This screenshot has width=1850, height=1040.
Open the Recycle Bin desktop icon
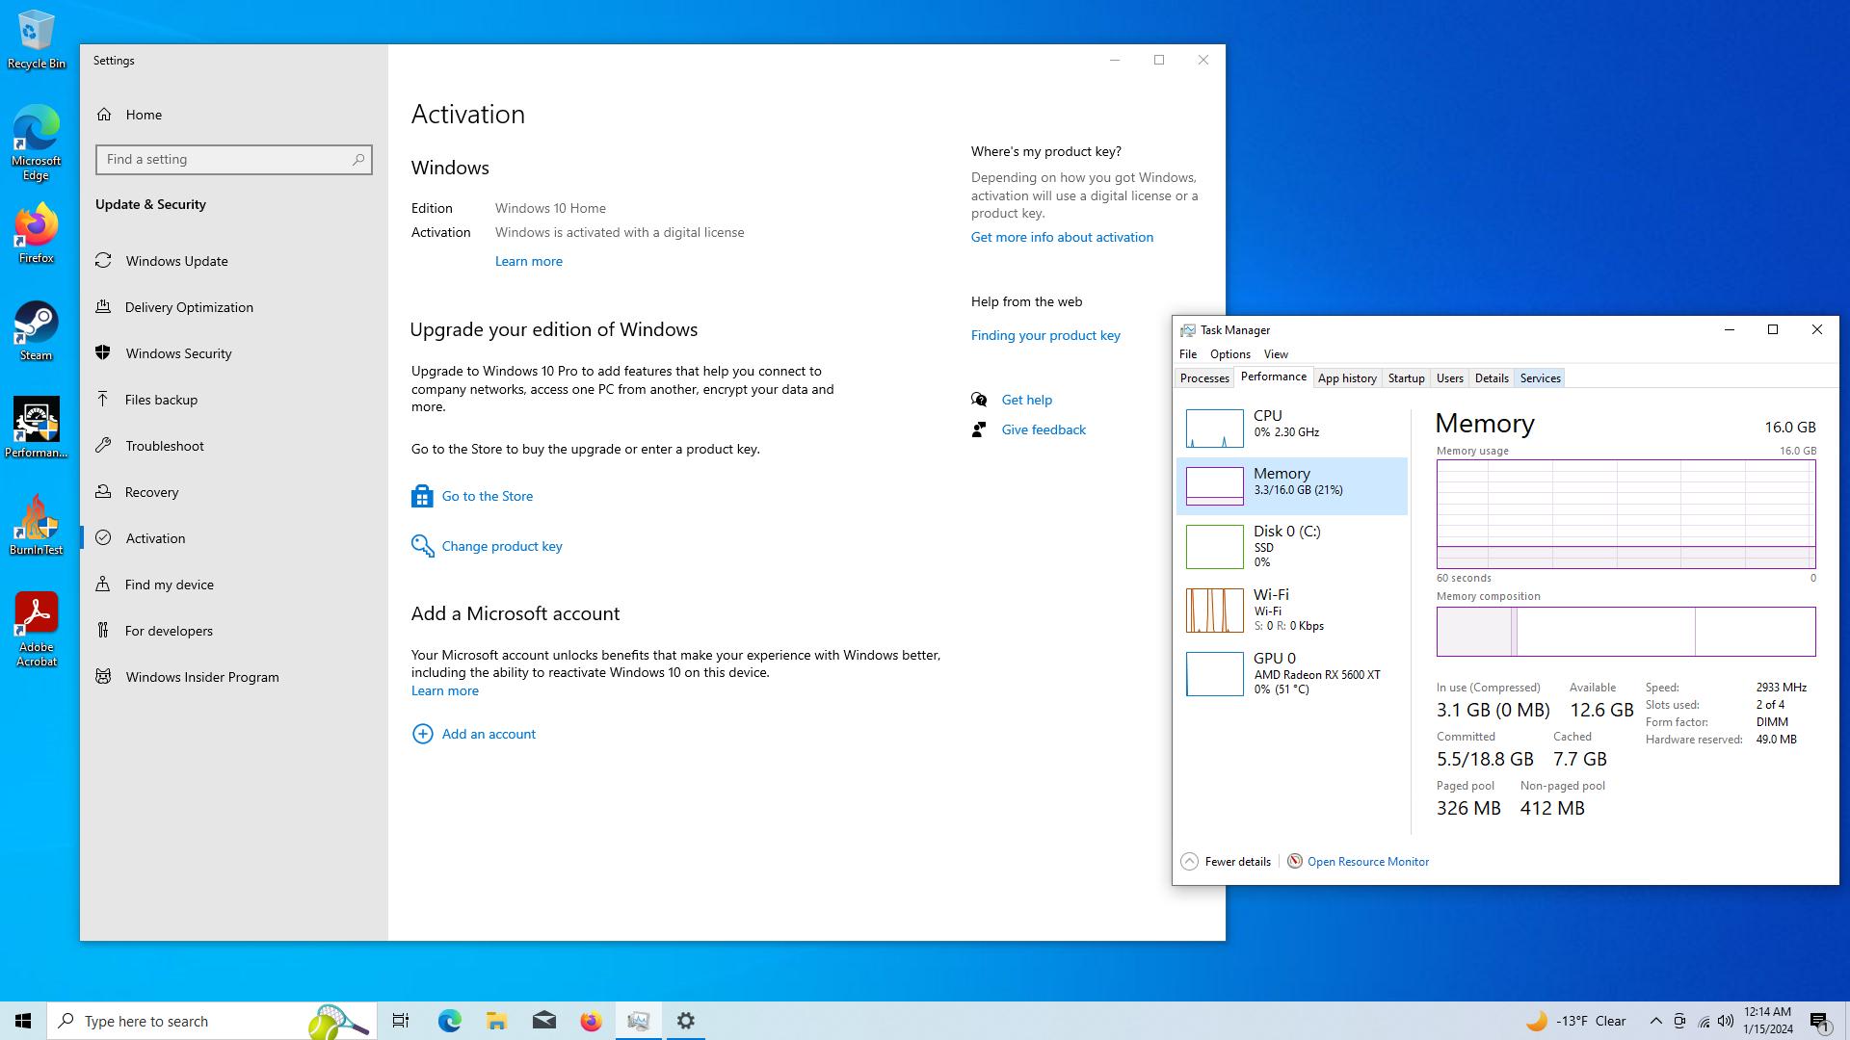(x=36, y=40)
